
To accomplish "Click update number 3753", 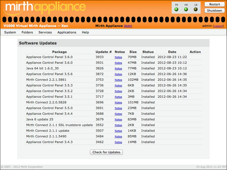I will tap(100, 80).
